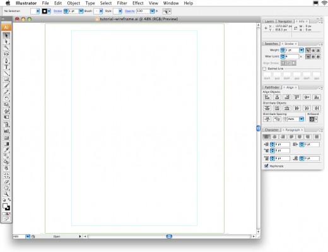Set miter join in Stroke panel
Viewport: 328px width, 252px height.
click(308, 56)
